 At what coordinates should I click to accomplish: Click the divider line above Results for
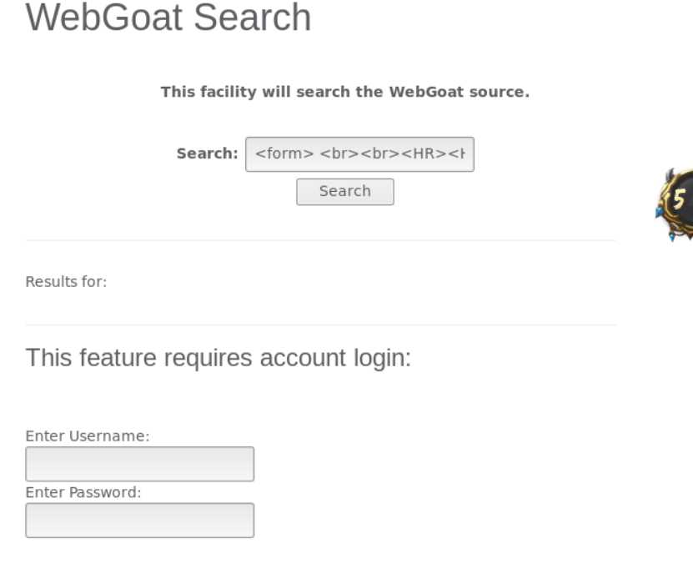pos(321,241)
